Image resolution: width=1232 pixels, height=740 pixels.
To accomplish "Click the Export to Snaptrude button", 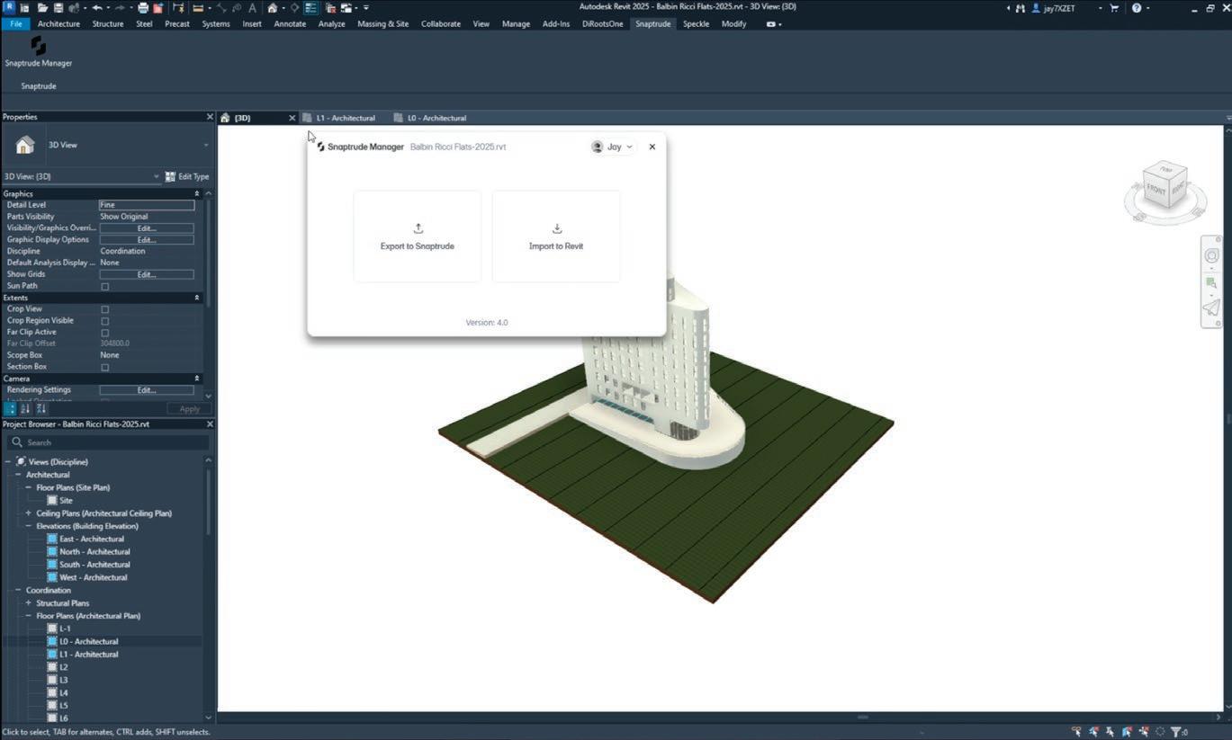I will (x=418, y=236).
